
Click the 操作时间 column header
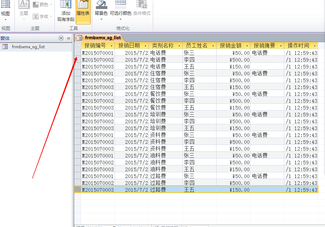point(298,46)
